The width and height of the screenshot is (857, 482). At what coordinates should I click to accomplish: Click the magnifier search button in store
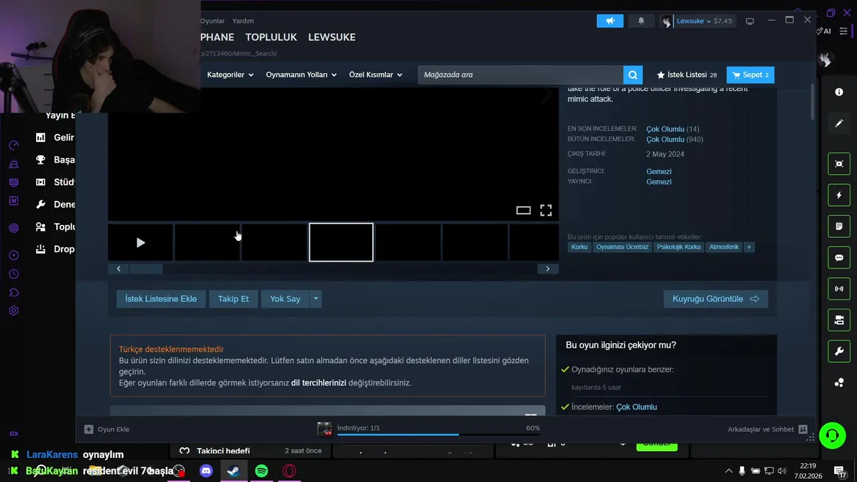tap(633, 74)
